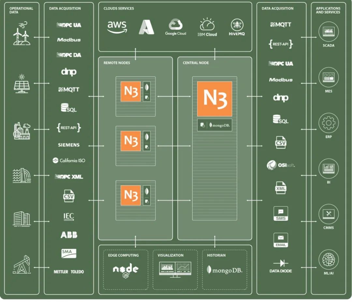
Task: Click the Google Cloud logo
Action: point(176,27)
